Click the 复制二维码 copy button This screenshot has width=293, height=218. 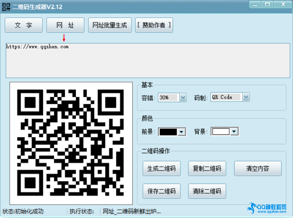[x=207, y=168]
